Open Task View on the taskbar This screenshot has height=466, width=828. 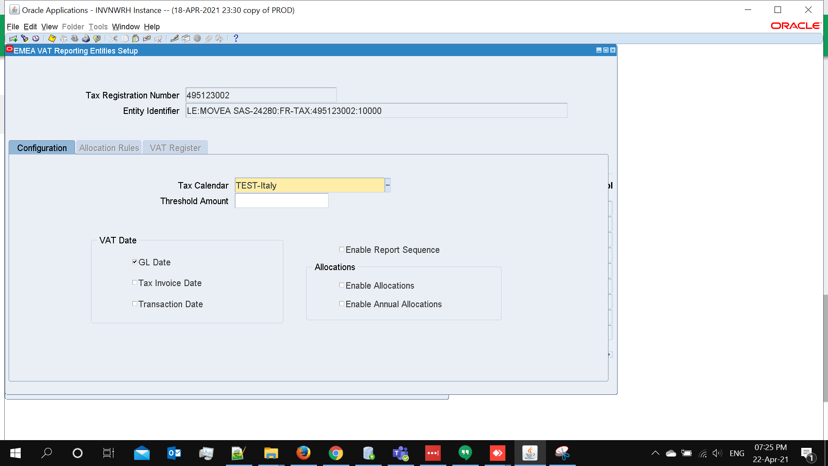coord(109,453)
